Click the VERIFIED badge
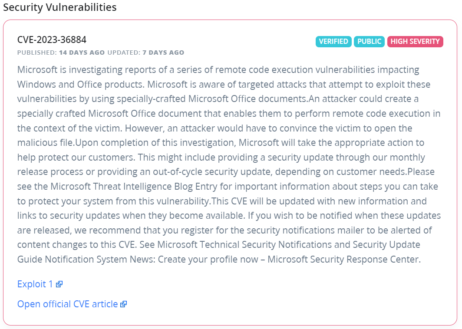This screenshot has width=462, height=329. (x=333, y=42)
